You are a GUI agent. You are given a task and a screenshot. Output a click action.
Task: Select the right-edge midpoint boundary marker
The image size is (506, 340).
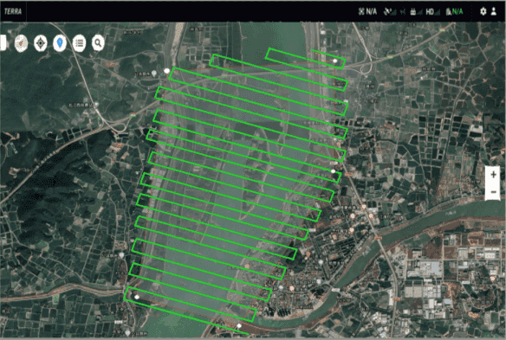pos(334,171)
